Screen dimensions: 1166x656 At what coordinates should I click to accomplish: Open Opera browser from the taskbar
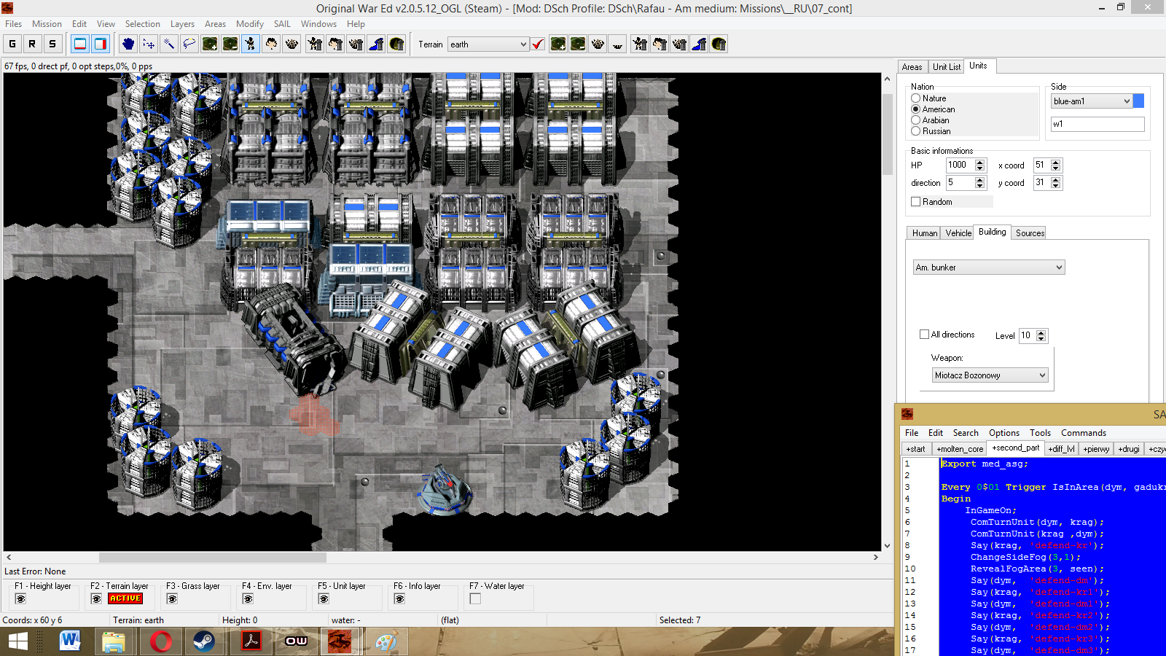[161, 641]
